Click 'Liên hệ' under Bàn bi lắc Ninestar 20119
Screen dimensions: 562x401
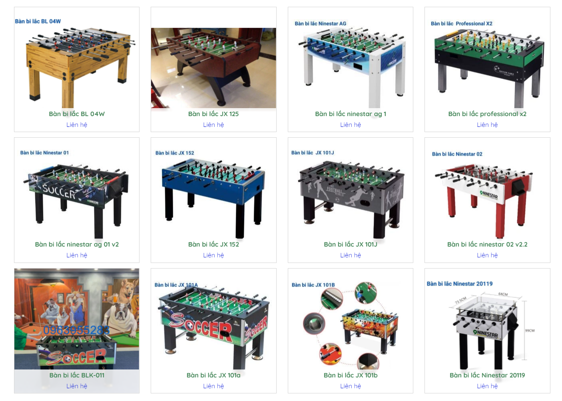487,386
